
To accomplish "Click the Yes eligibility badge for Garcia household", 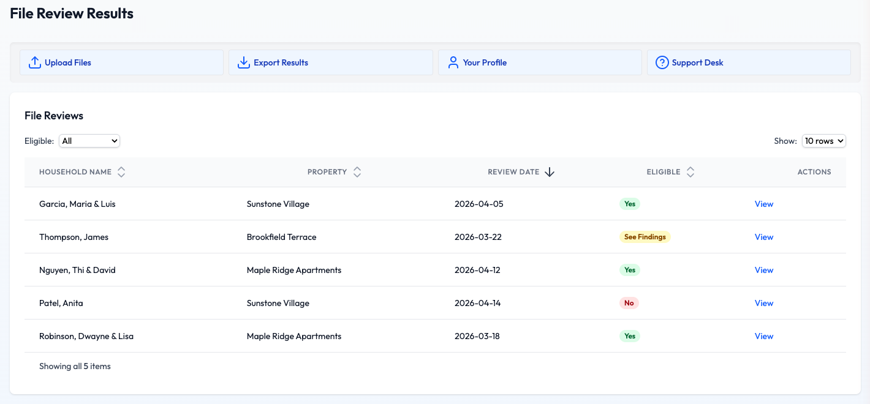I will click(629, 203).
